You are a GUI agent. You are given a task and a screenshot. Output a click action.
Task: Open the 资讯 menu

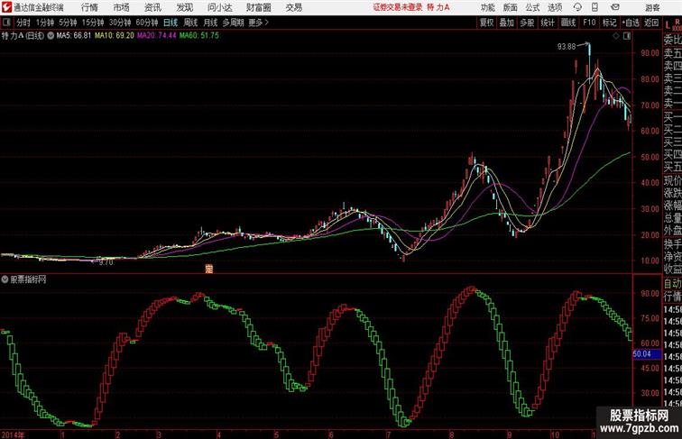pos(152,7)
